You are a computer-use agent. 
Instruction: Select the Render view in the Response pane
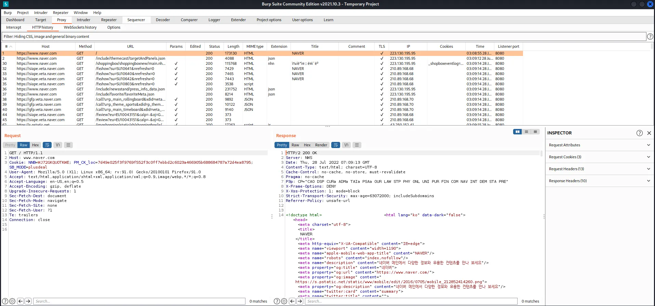tap(321, 145)
